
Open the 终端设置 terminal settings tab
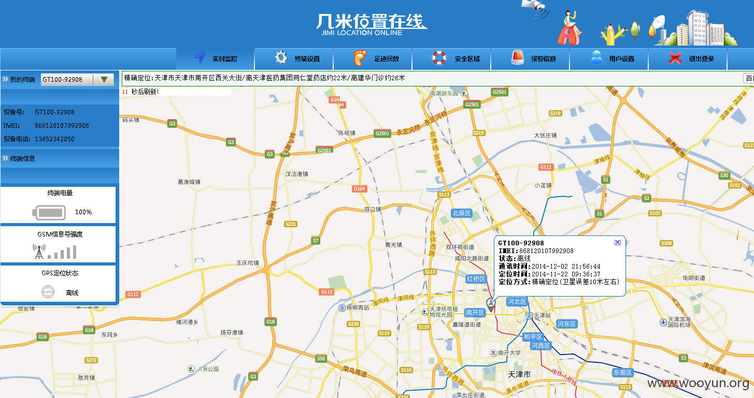[x=294, y=58]
